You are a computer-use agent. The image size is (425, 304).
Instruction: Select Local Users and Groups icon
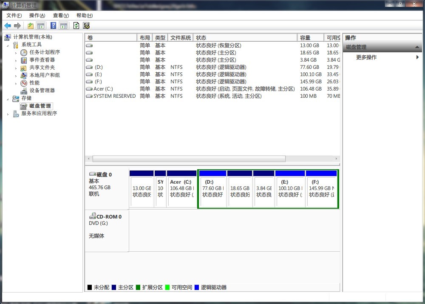point(24,75)
